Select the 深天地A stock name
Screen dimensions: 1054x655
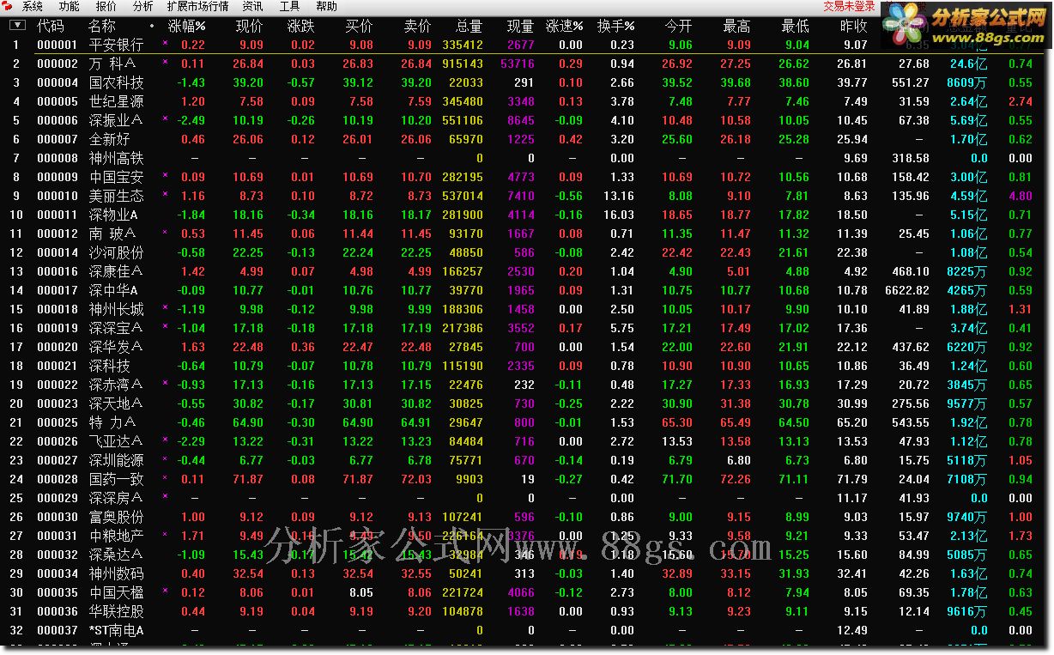coord(116,403)
